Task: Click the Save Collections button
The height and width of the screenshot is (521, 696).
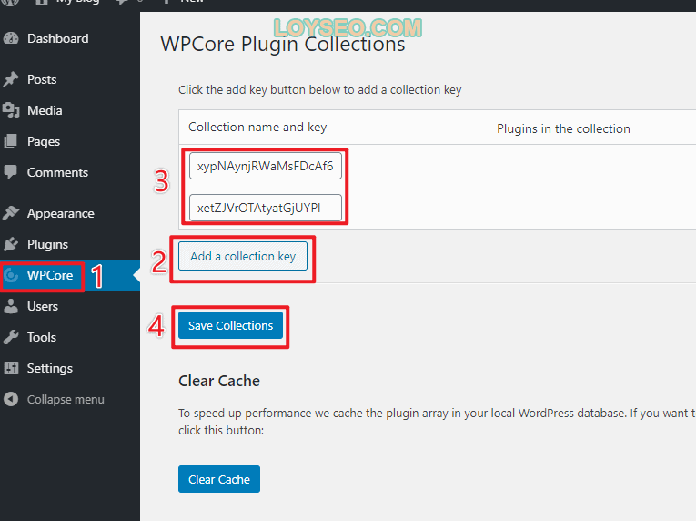Action: click(230, 325)
